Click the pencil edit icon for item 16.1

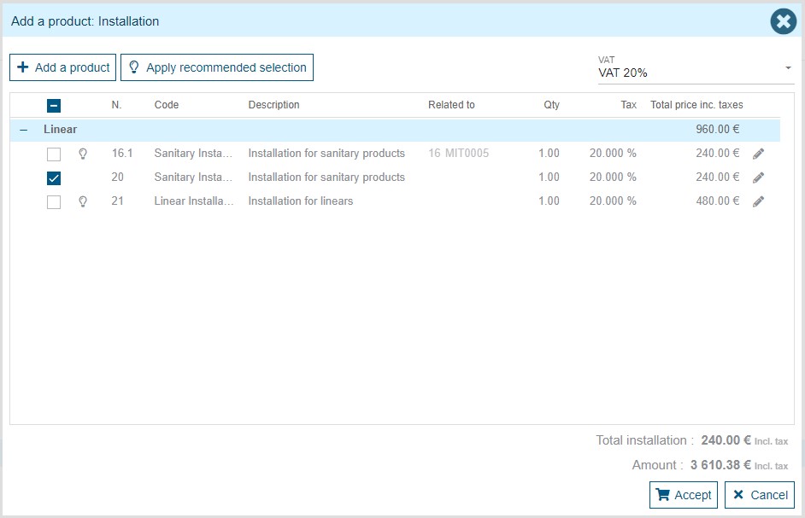[x=758, y=154]
